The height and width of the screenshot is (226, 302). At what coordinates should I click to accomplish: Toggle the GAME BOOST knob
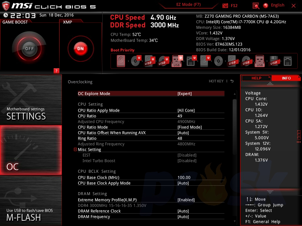coord(29,49)
